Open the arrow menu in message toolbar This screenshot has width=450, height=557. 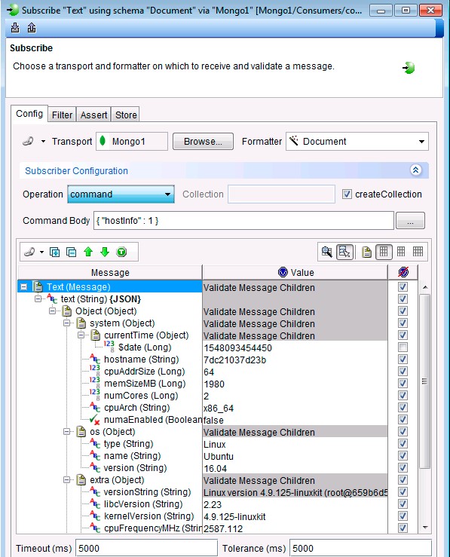coord(42,252)
